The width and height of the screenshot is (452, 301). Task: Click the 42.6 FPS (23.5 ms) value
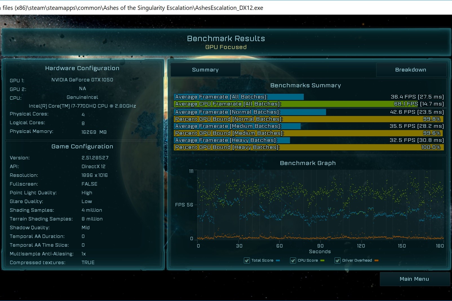click(x=417, y=112)
